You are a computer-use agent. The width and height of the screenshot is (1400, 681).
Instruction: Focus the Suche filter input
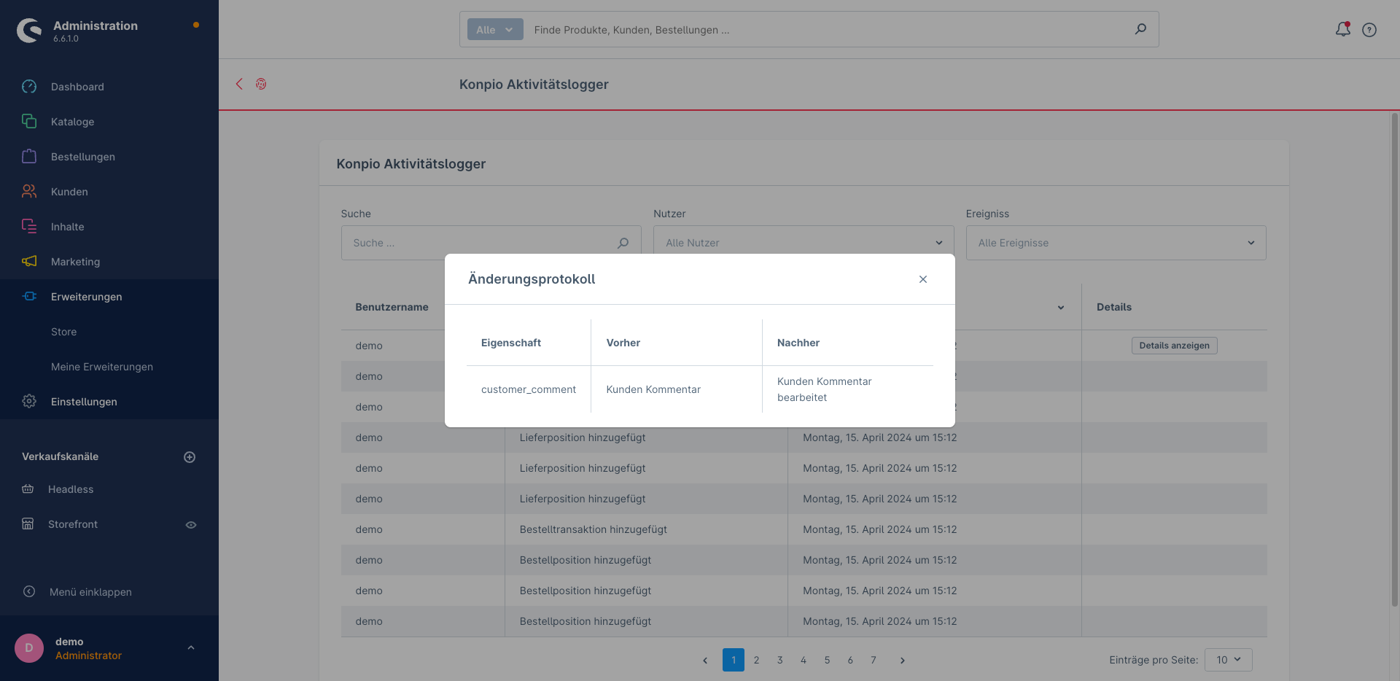tap(491, 243)
